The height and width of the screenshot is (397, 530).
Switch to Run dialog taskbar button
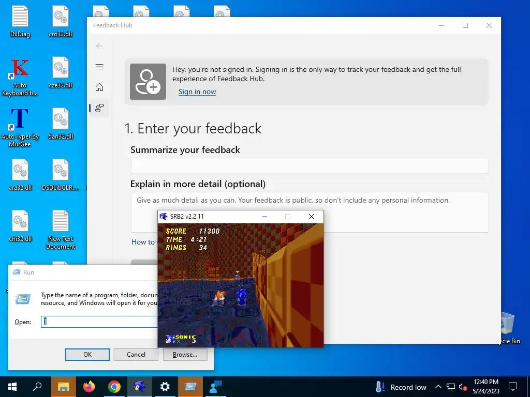coord(190,387)
